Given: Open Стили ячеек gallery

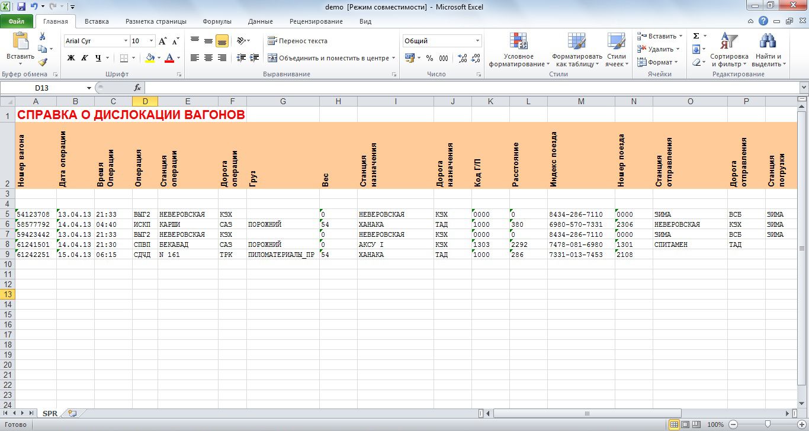Looking at the screenshot, I should coord(617,50).
